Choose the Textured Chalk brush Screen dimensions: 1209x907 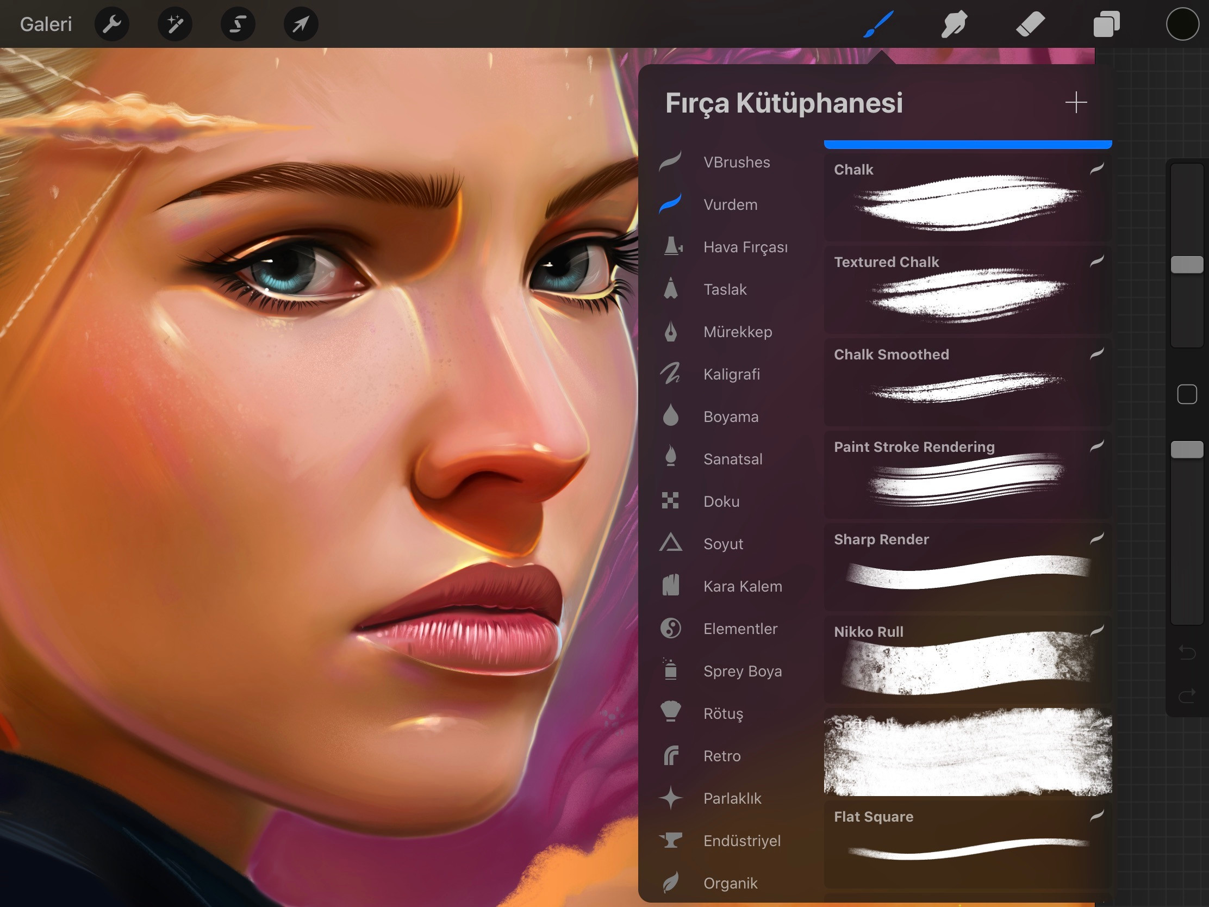[x=968, y=290]
